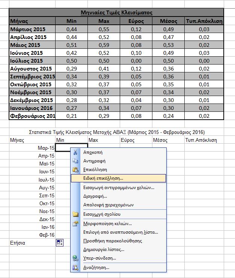235x278 pixels.
Task: Open Μορφοποίηση κελιών... from the menu
Action: point(118,224)
